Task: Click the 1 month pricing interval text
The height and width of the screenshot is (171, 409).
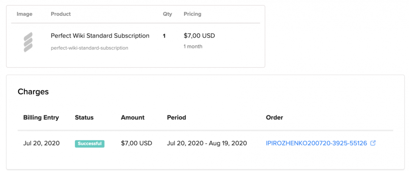Action: (x=193, y=46)
